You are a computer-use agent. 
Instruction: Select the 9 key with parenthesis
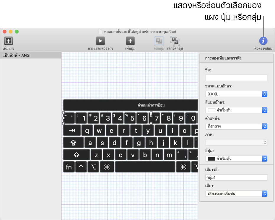[x=179, y=118]
